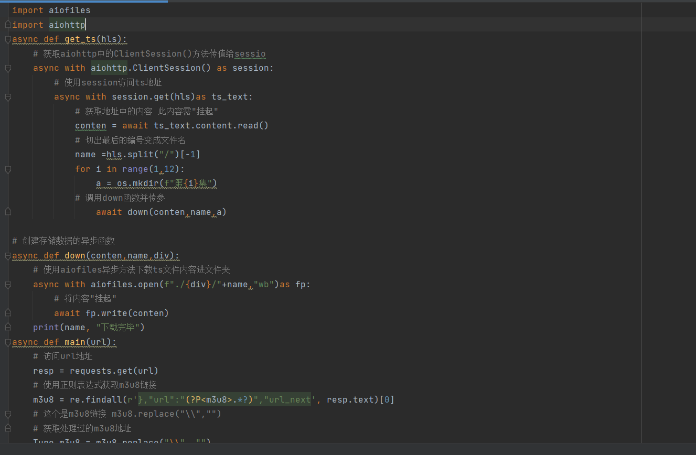Collapse the fold marker beside 'async with aiohttp.ClientSession() as session:'
This screenshot has height=455, width=696.
tap(7, 68)
